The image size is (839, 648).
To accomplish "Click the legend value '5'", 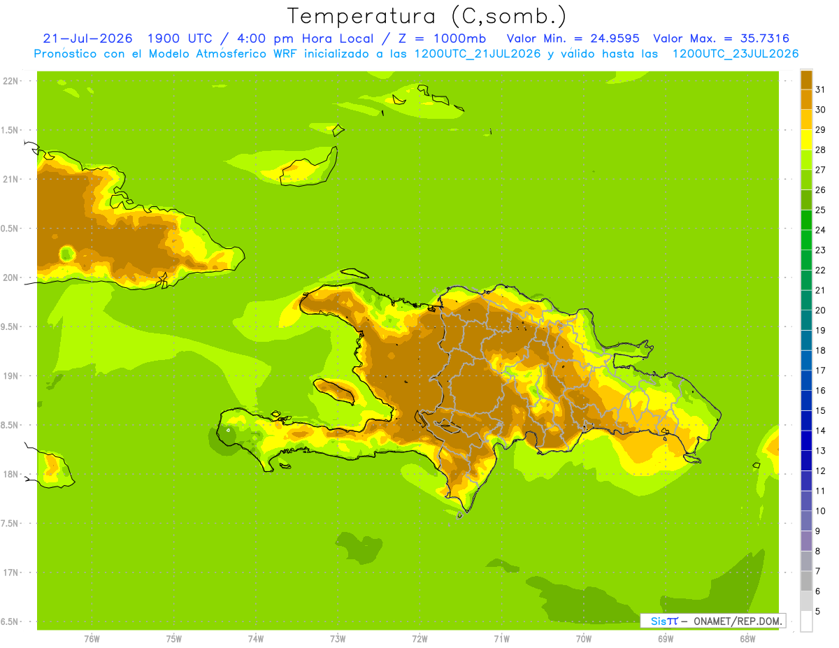I will pyautogui.click(x=818, y=611).
